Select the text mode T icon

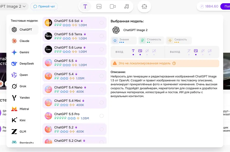click(x=85, y=6)
